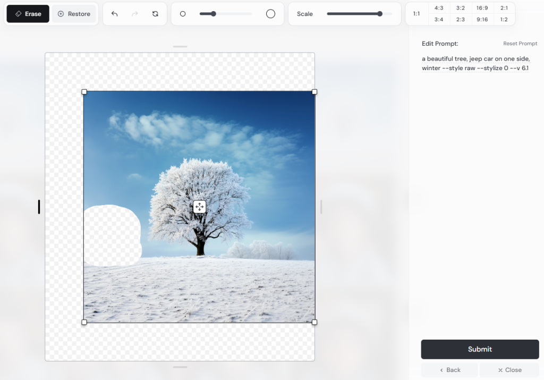Click the bottom-right image resize handle

pos(314,322)
